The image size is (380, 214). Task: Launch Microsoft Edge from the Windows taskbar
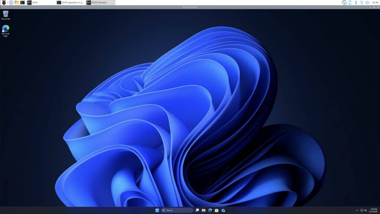coord(210,210)
